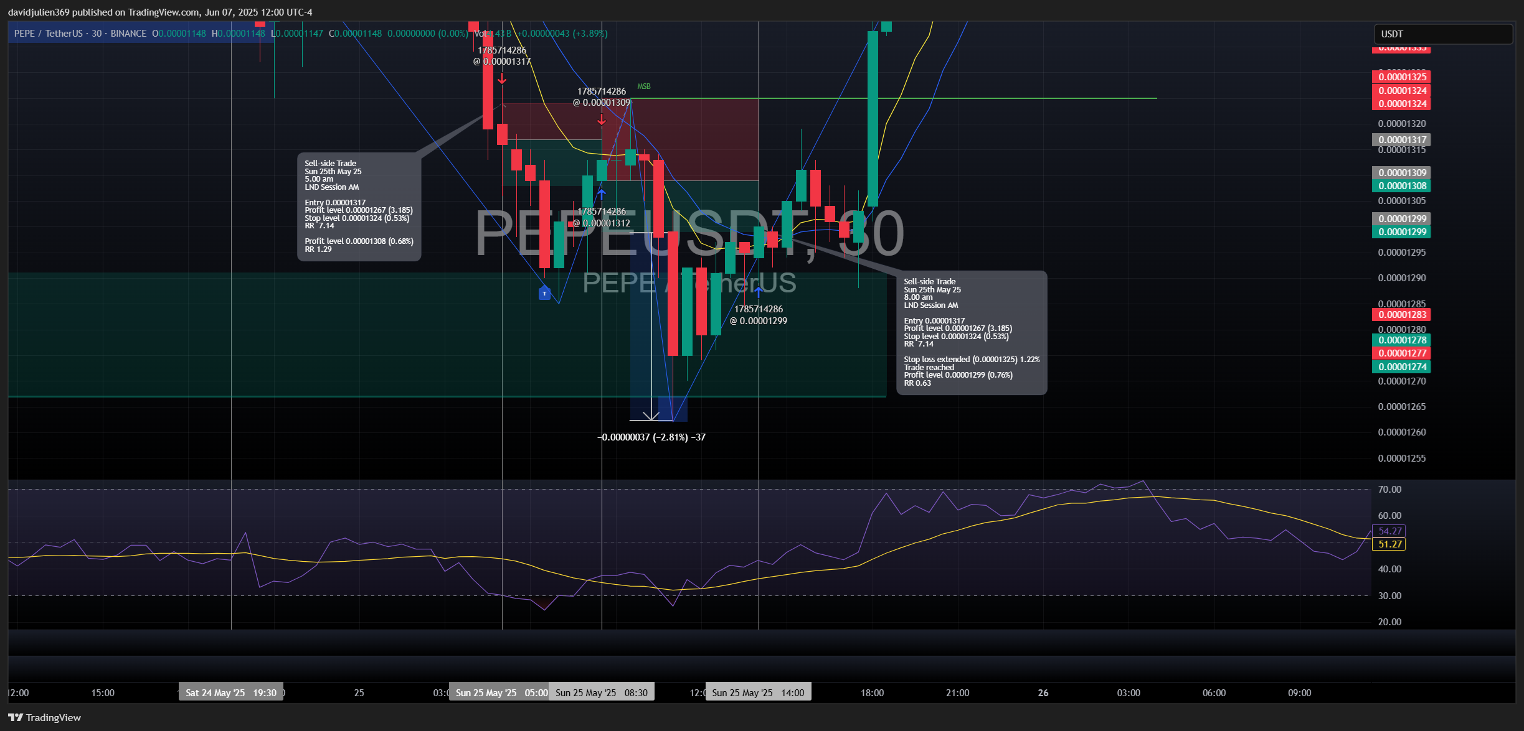Click the 0.00001260 price axis value

[1401, 432]
